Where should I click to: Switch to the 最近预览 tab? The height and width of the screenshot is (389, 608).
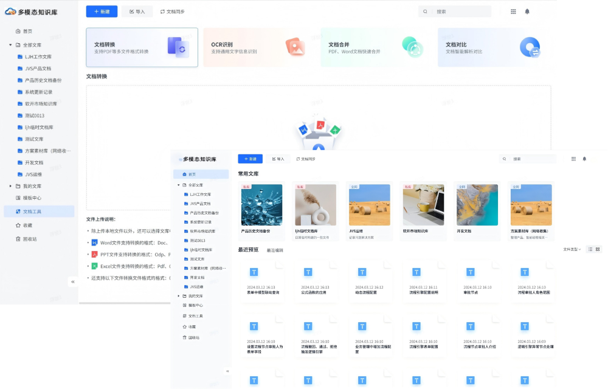coord(248,250)
